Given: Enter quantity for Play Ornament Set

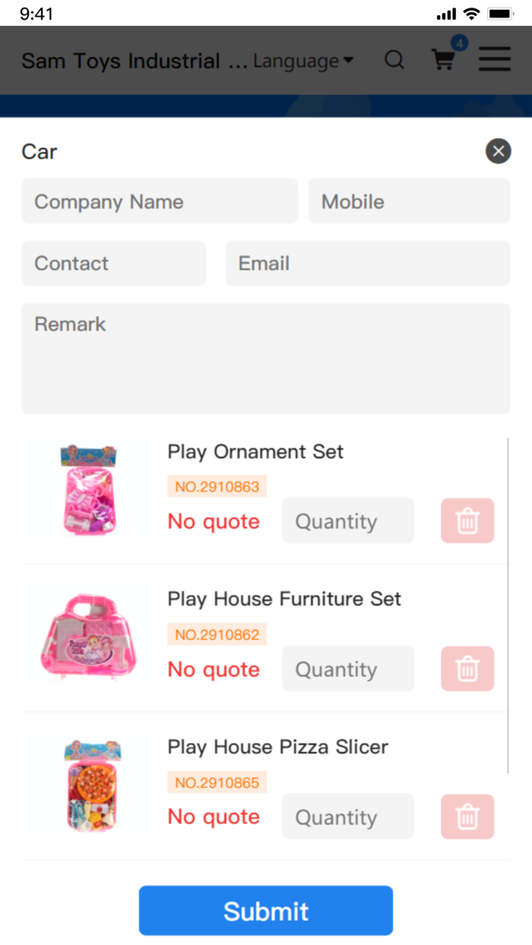Looking at the screenshot, I should [347, 521].
